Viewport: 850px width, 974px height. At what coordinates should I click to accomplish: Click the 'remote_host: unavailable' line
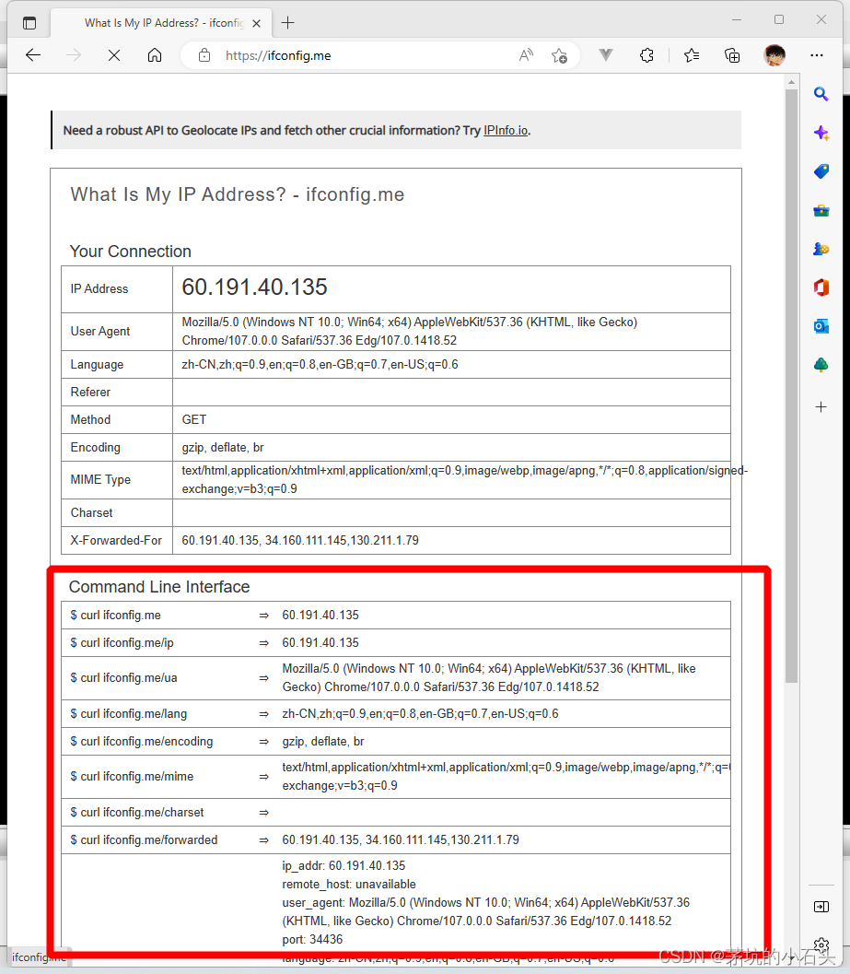(x=349, y=884)
